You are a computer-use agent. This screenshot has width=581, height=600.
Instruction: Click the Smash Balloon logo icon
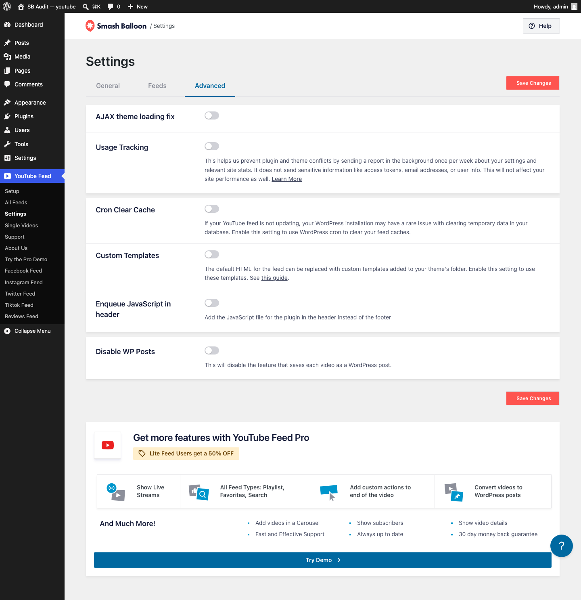click(x=90, y=26)
